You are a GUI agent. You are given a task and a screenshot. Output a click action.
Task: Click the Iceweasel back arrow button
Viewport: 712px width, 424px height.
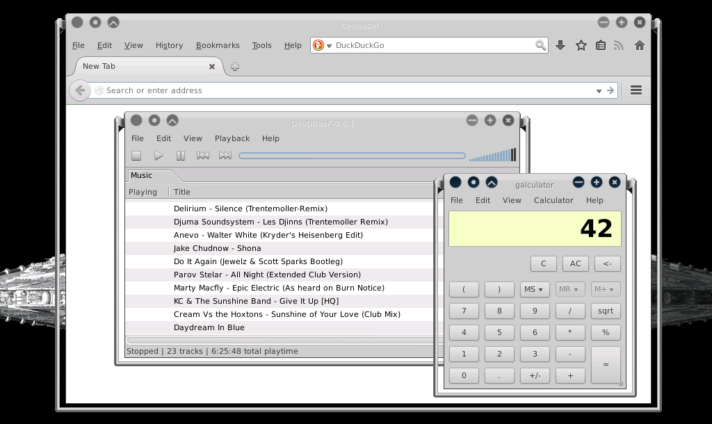80,90
